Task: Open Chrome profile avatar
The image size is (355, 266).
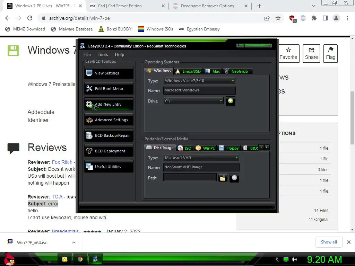Action: tap(336, 18)
